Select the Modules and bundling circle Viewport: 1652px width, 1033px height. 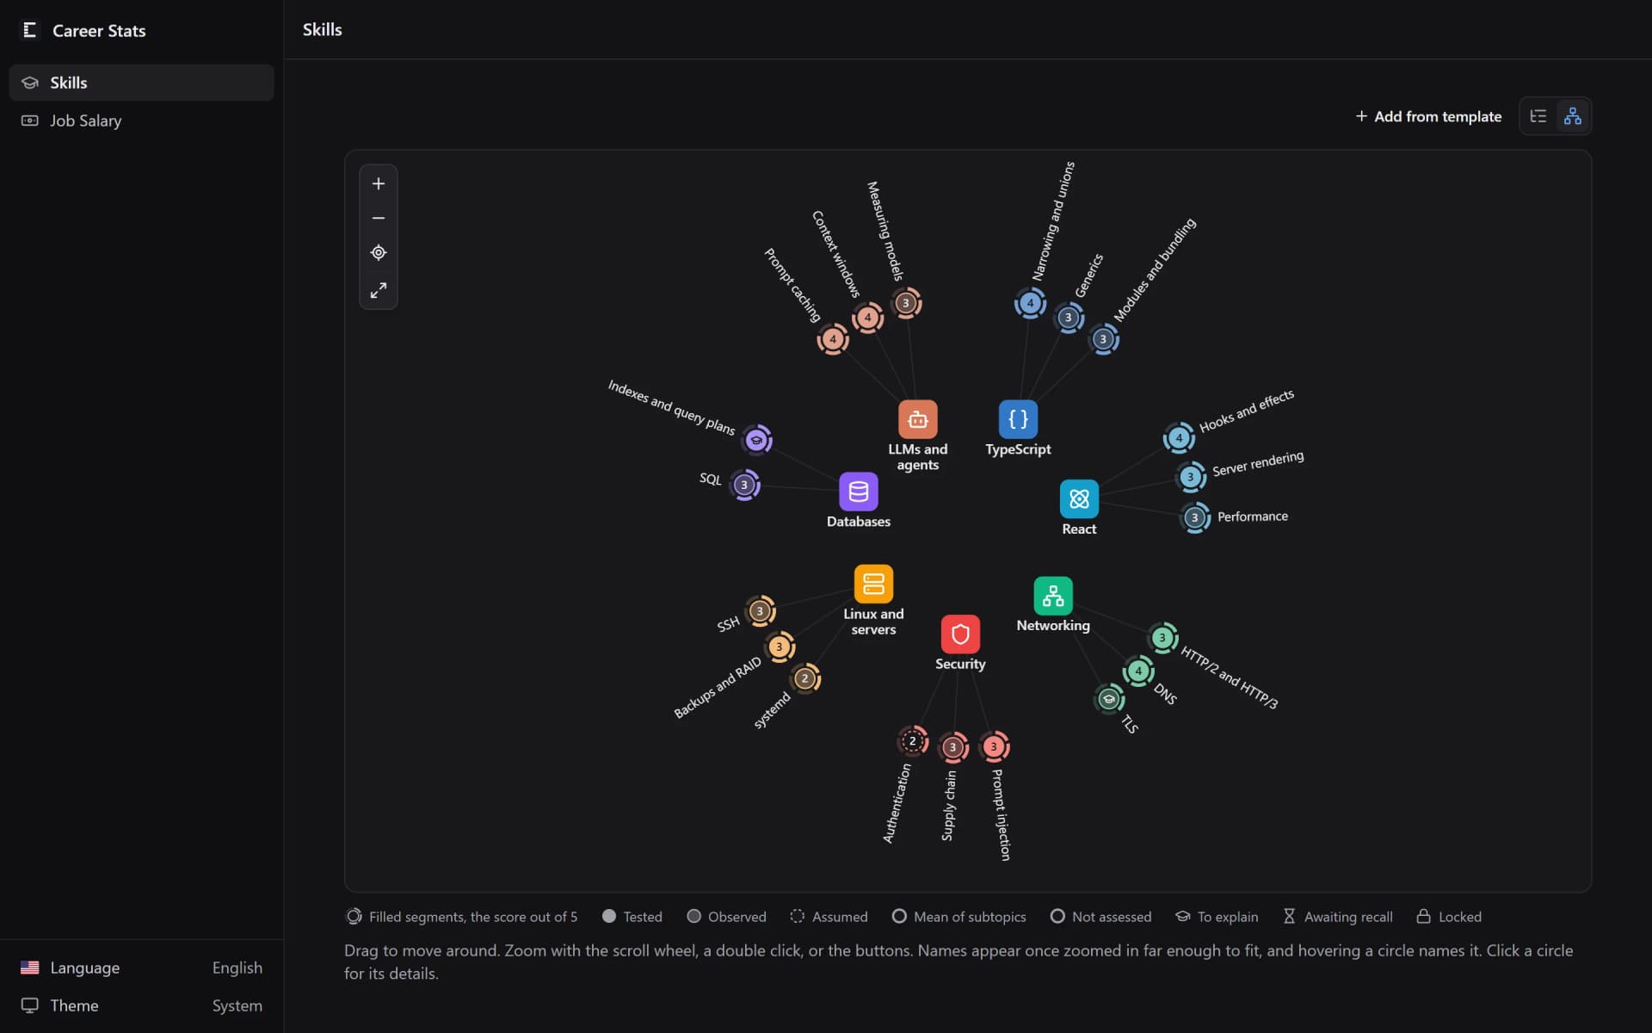1103,339
